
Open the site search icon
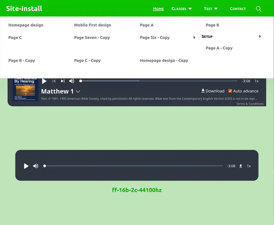258,9
